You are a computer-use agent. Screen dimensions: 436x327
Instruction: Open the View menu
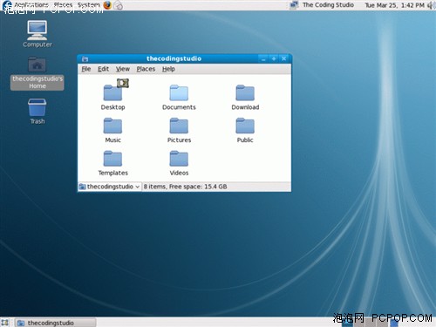coord(123,69)
